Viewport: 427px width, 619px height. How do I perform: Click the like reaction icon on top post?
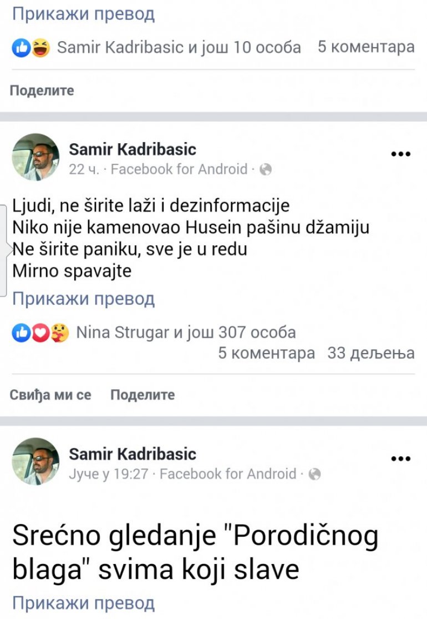pyautogui.click(x=20, y=48)
